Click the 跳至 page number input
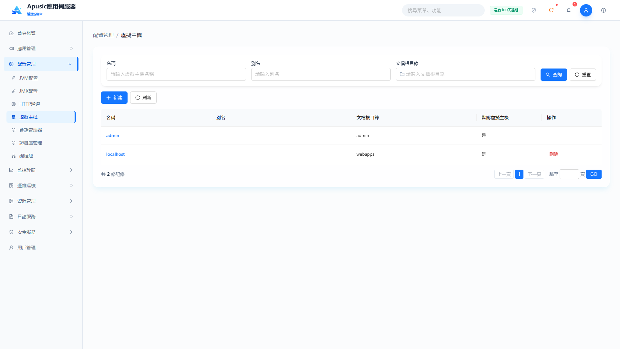This screenshot has width=620, height=349. [569, 174]
